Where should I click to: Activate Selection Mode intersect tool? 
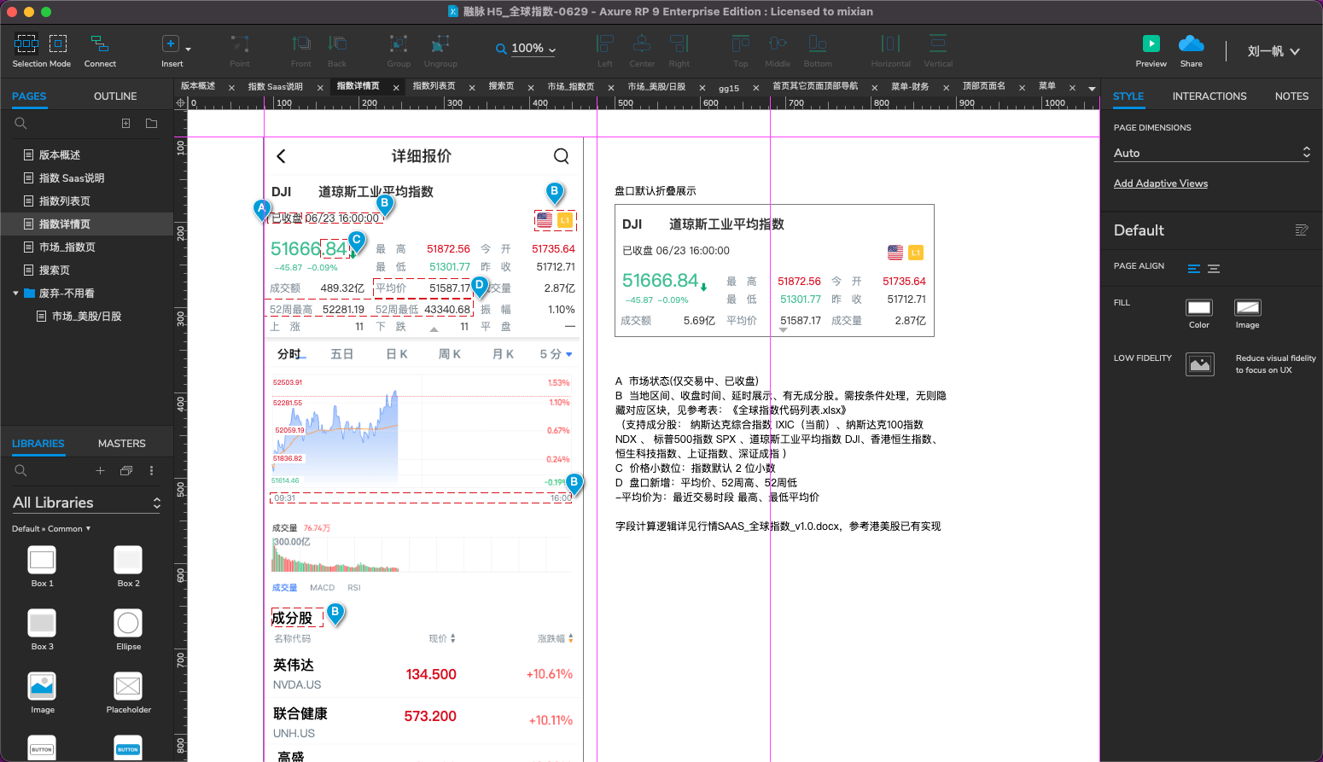26,44
